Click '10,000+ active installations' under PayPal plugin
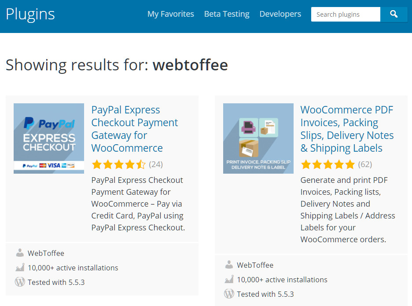This screenshot has width=412, height=306. click(73, 268)
